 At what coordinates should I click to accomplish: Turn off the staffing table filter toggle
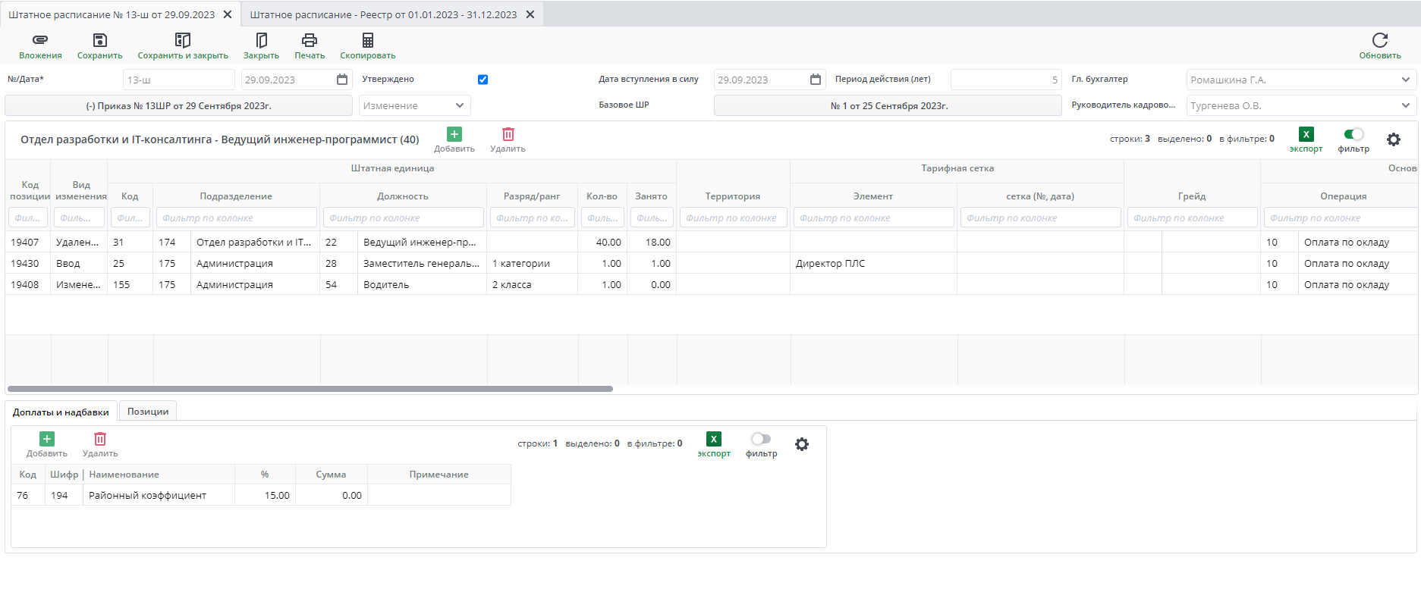click(x=1353, y=134)
